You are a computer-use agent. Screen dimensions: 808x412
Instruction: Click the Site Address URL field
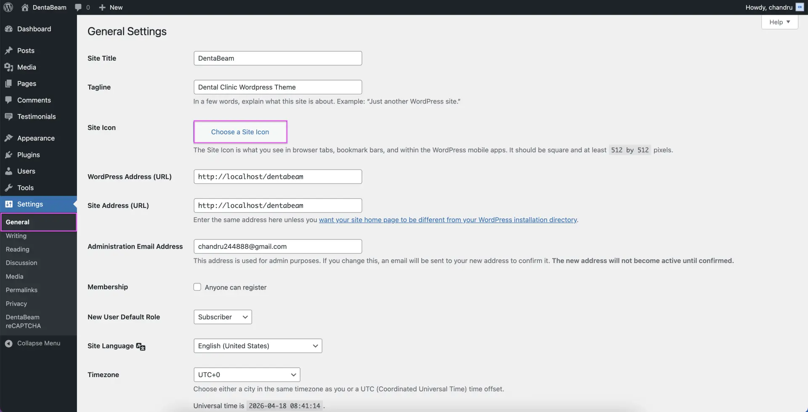277,205
